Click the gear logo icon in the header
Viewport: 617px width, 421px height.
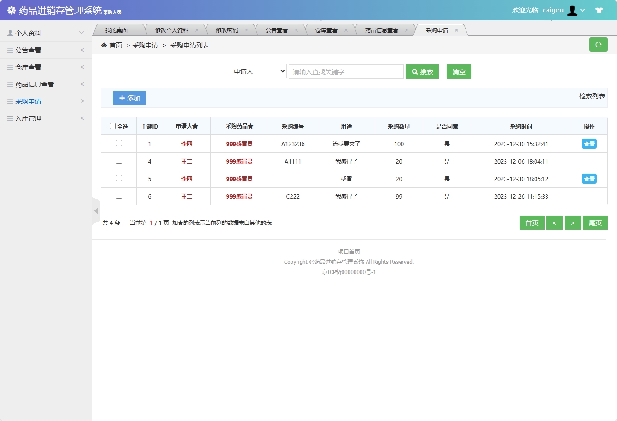12,10
